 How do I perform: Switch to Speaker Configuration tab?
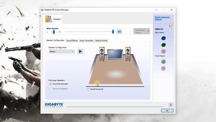[x=55, y=40]
